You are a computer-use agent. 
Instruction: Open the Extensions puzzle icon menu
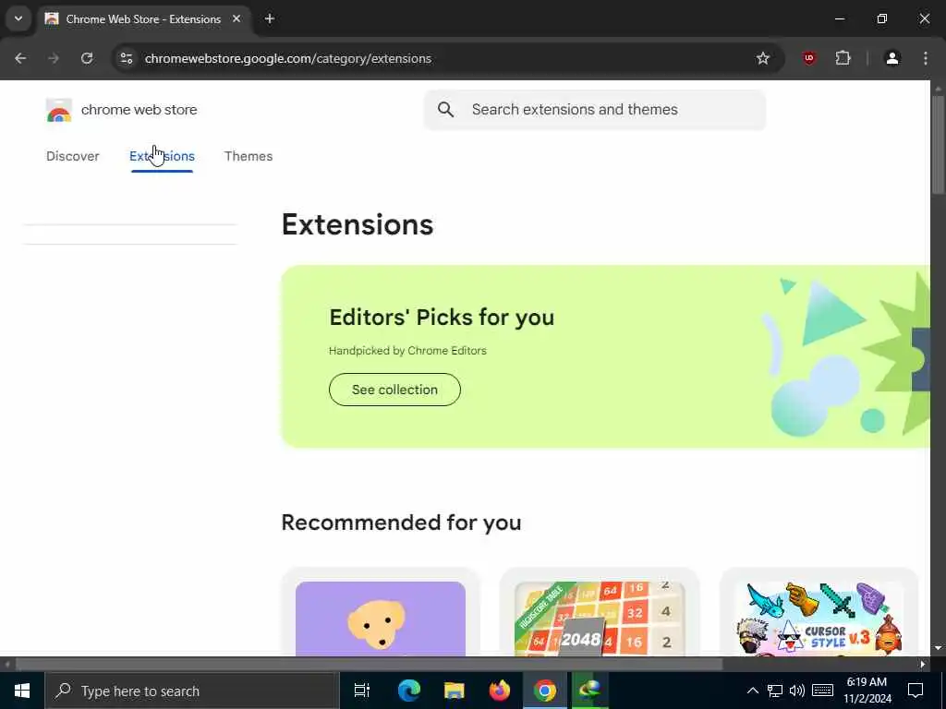pyautogui.click(x=843, y=58)
